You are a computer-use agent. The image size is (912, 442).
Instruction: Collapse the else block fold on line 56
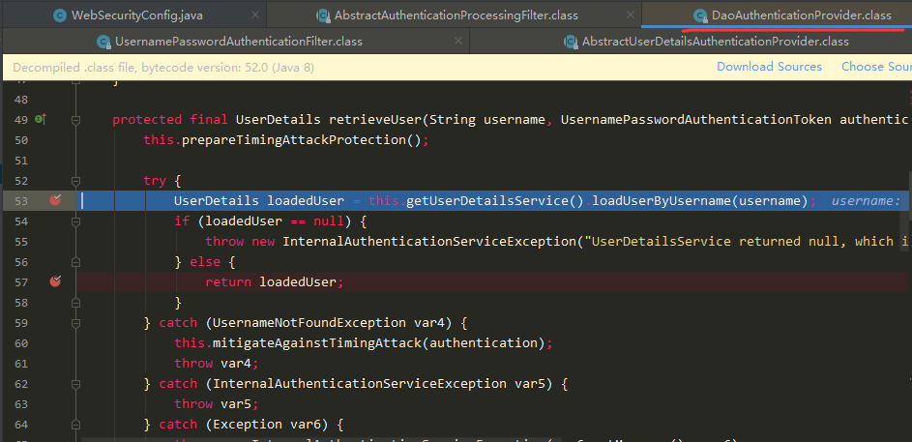pos(75,262)
